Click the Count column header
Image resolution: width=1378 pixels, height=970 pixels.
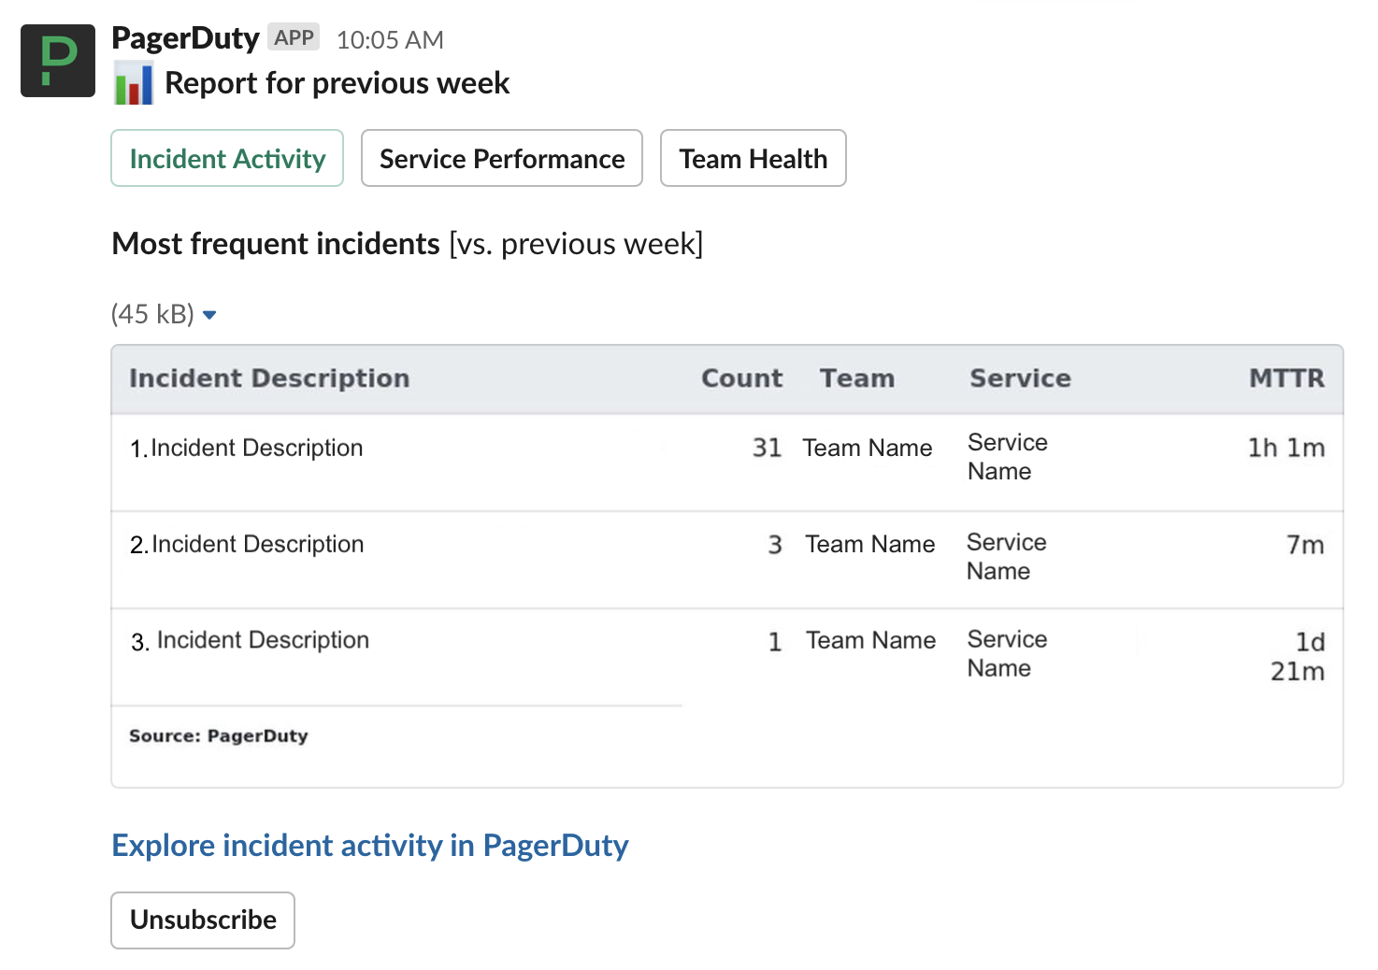pos(742,378)
